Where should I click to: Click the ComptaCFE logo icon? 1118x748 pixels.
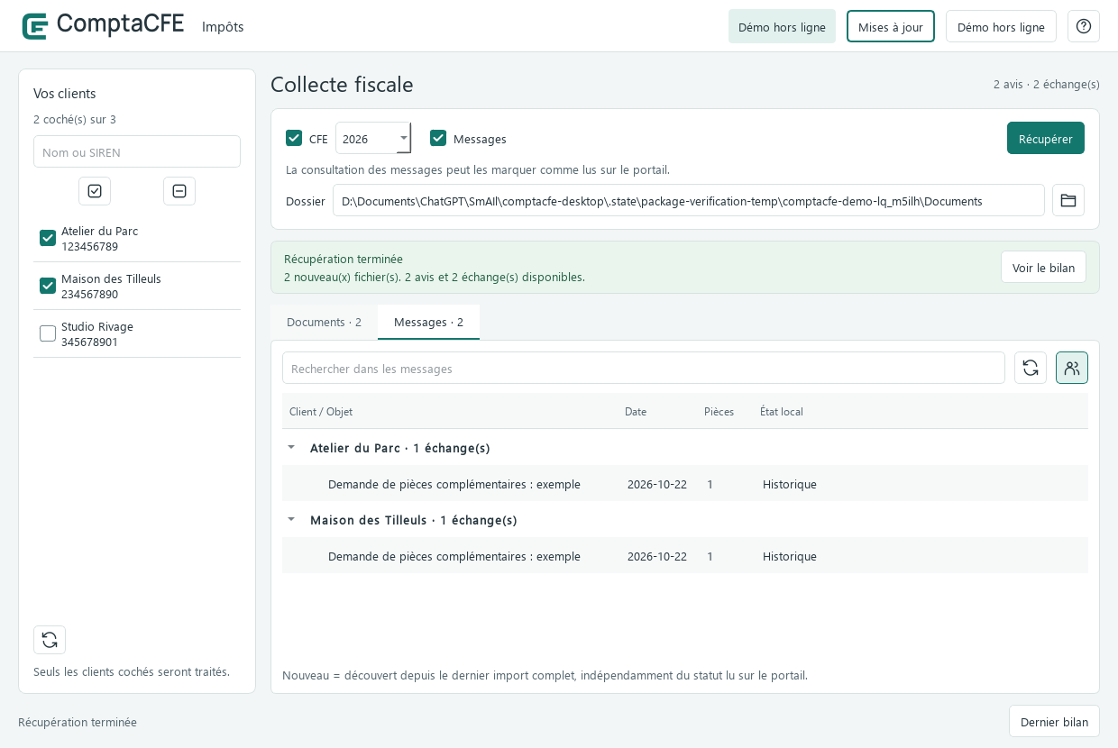coord(35,26)
